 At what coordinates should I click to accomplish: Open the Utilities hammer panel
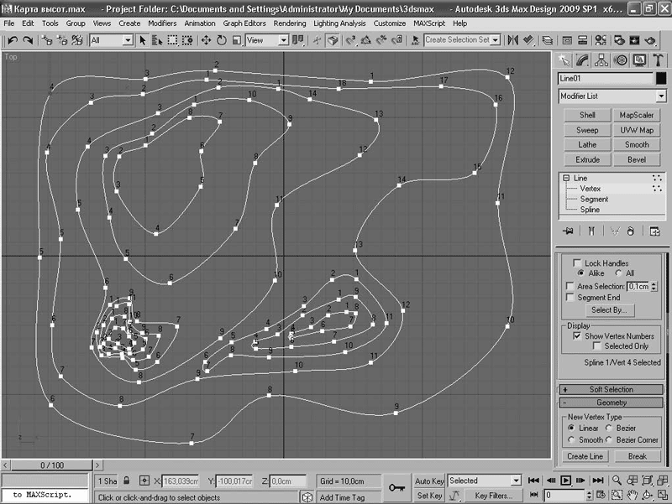pyautogui.click(x=659, y=60)
